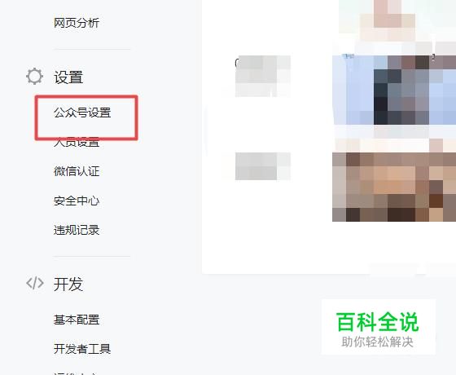Viewport: 456px width, 375px height.
Task: Open 网页分析 in the sidebar
Action: [77, 23]
